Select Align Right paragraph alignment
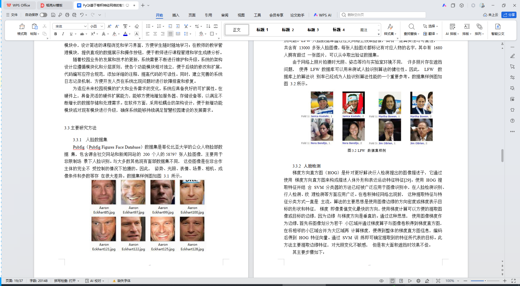The height and width of the screenshot is (286, 520). [x=163, y=34]
